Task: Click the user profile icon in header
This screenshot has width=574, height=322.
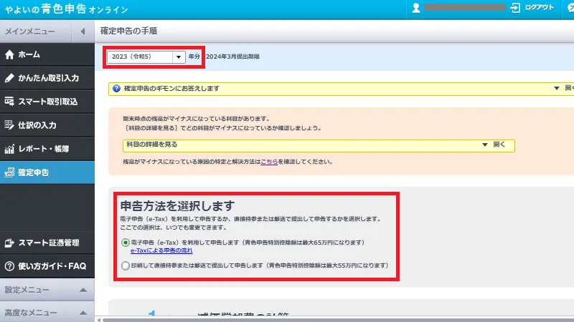Action: point(416,8)
